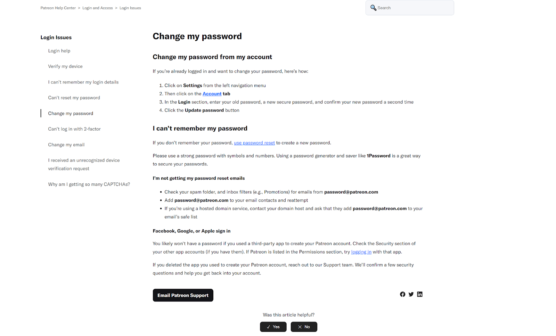Follow the 'use password reset' link

254,143
